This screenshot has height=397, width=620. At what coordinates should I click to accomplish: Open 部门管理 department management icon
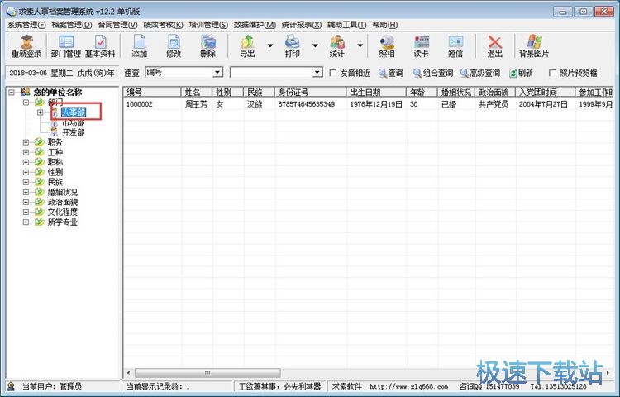tap(65, 46)
